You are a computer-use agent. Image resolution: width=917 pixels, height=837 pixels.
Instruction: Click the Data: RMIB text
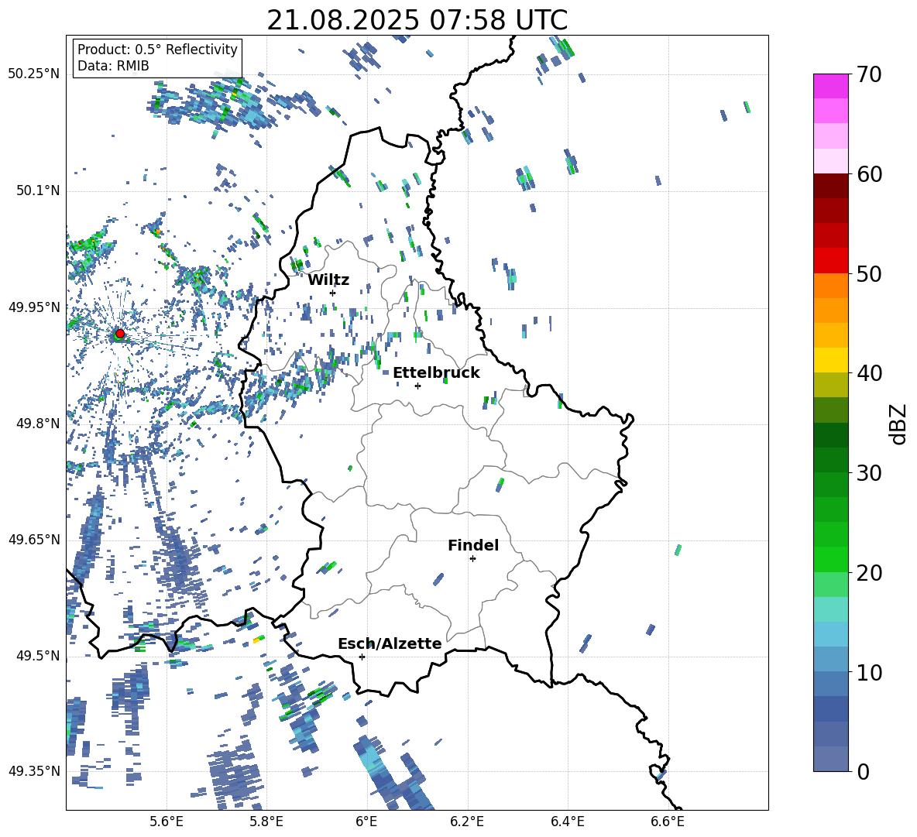(113, 66)
